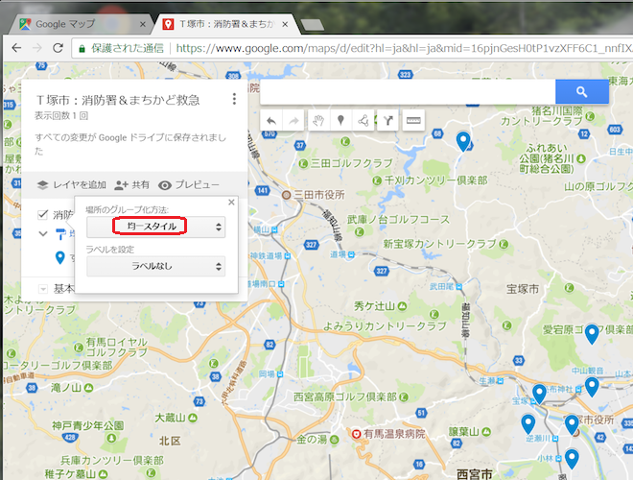Click the blue pin near 逆瀬川 station

[528, 424]
